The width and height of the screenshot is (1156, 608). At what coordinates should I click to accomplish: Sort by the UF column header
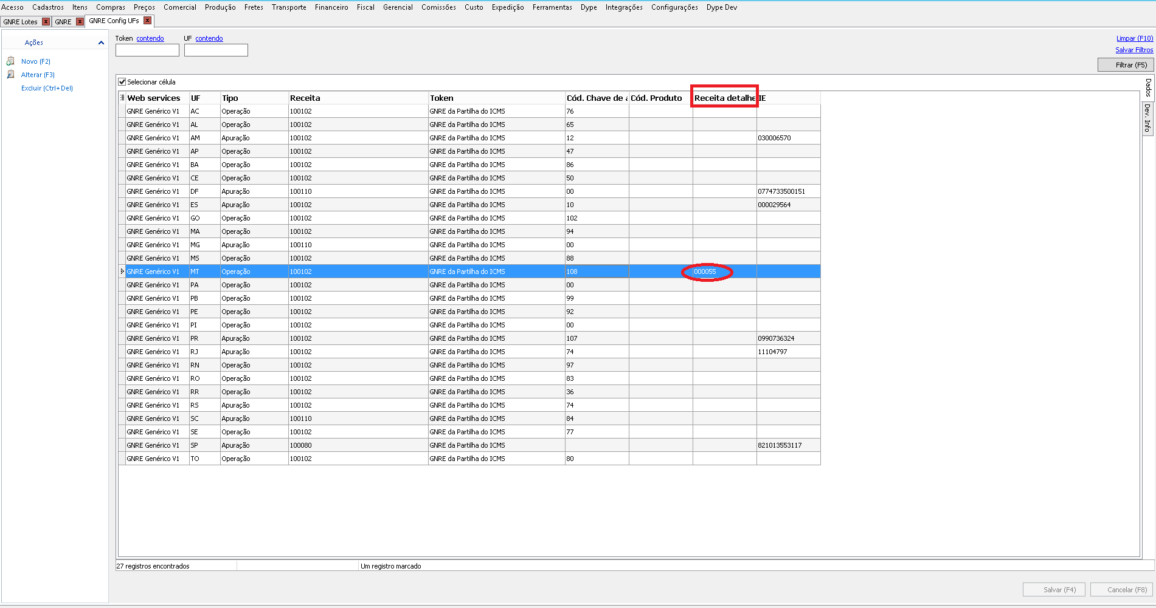click(204, 98)
